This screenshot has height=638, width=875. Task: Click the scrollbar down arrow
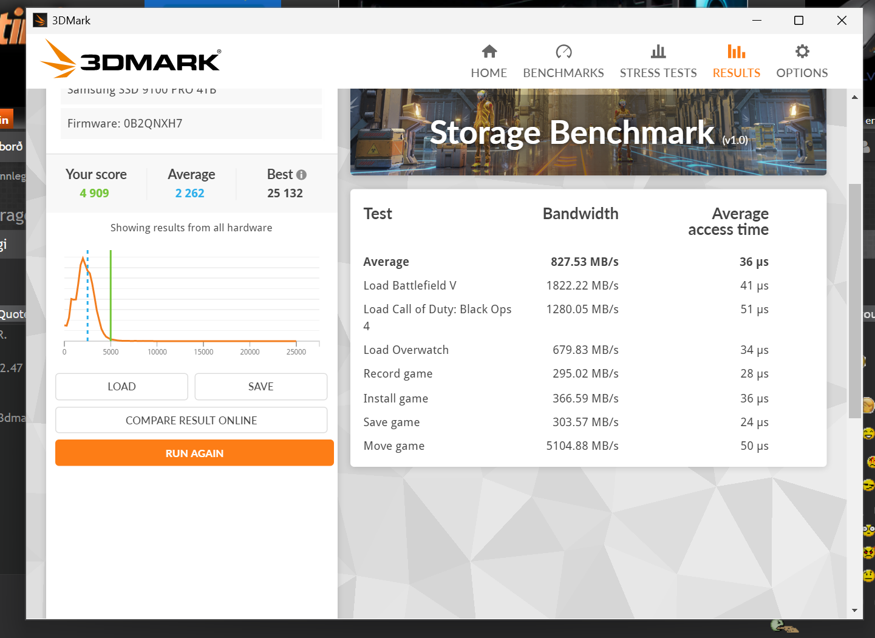click(854, 610)
